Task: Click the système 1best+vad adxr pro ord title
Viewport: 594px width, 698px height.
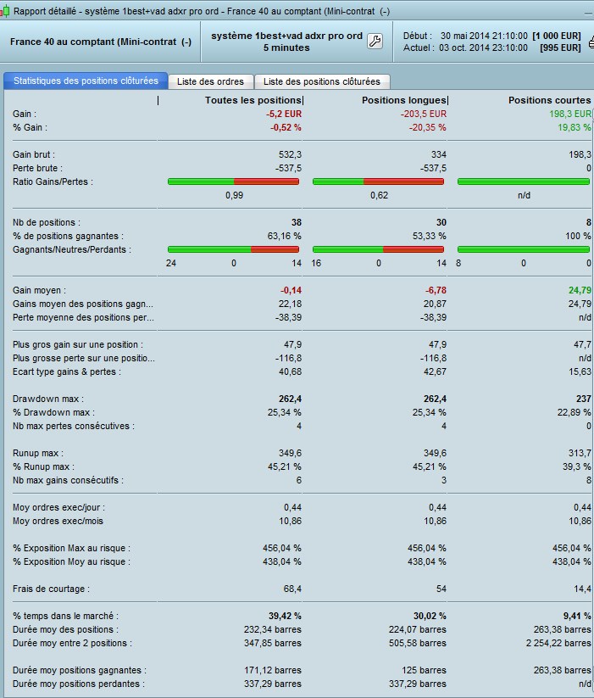Action: coord(286,36)
